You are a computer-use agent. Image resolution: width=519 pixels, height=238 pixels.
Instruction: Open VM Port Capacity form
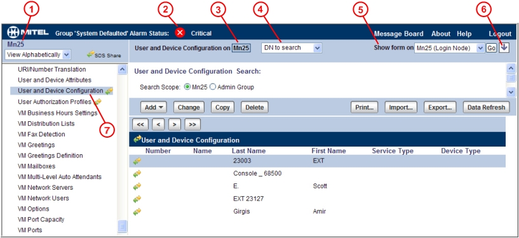pyautogui.click(x=41, y=220)
